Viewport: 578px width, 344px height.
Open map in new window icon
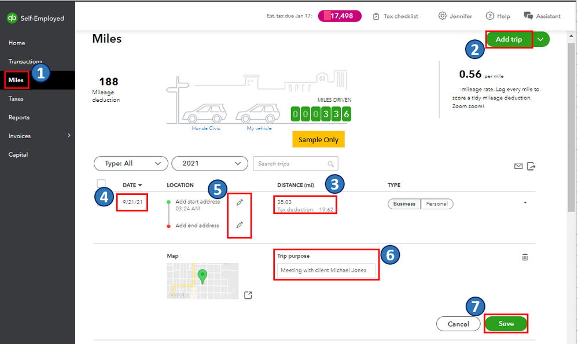click(x=248, y=295)
